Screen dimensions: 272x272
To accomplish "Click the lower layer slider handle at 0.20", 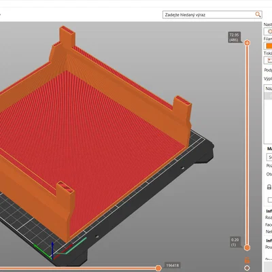I will pos(247,248).
